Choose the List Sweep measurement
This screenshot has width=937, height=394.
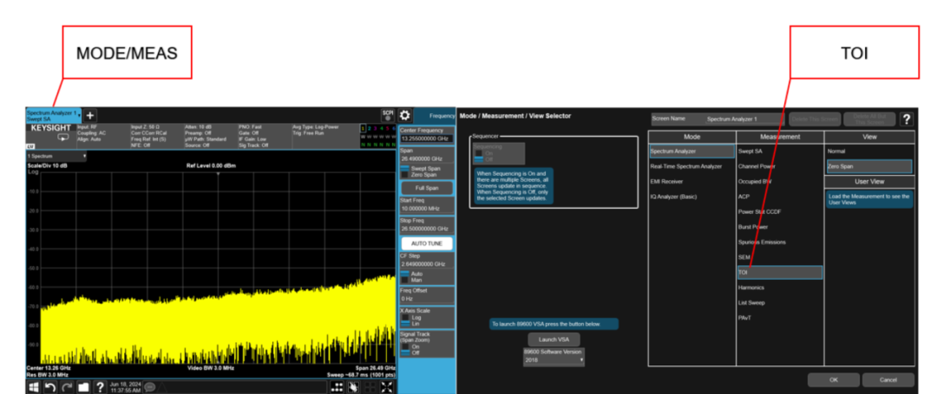[x=780, y=303]
